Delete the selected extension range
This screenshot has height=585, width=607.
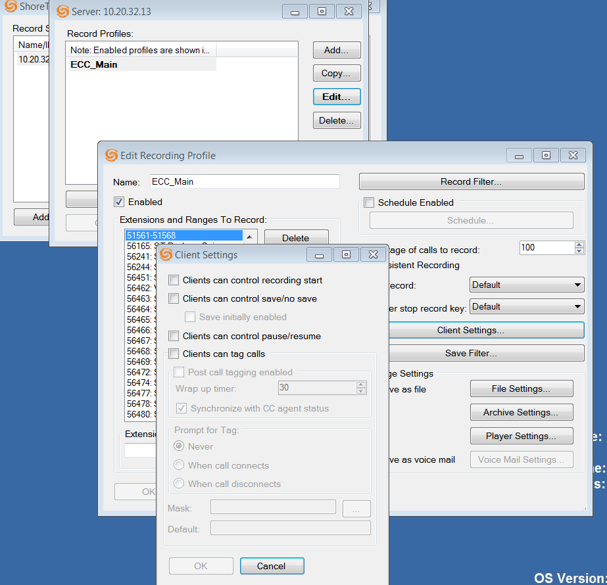(296, 237)
